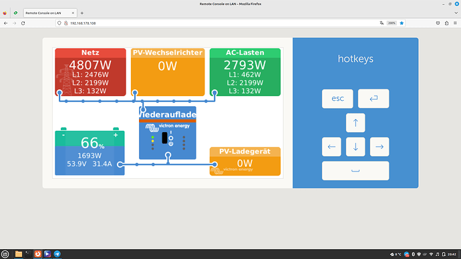Click the Firefox View pinned icon
Viewport: 461px width, 259px height.
[5, 13]
